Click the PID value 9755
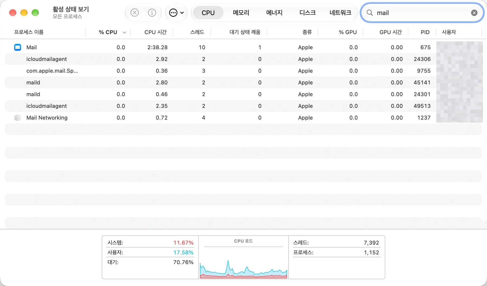The width and height of the screenshot is (487, 286). pos(424,71)
